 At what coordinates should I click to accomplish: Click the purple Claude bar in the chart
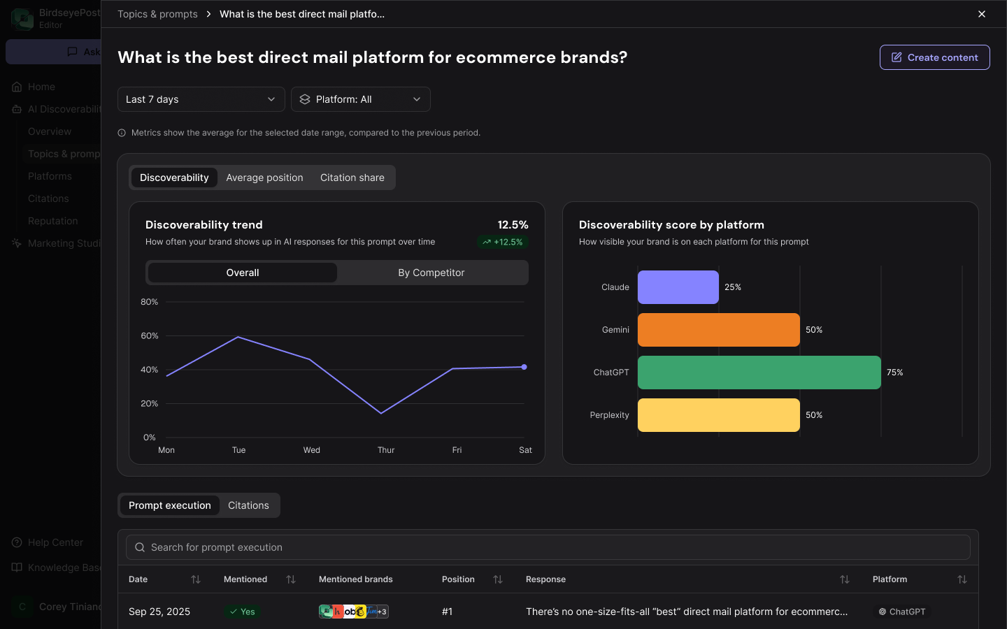(x=678, y=287)
